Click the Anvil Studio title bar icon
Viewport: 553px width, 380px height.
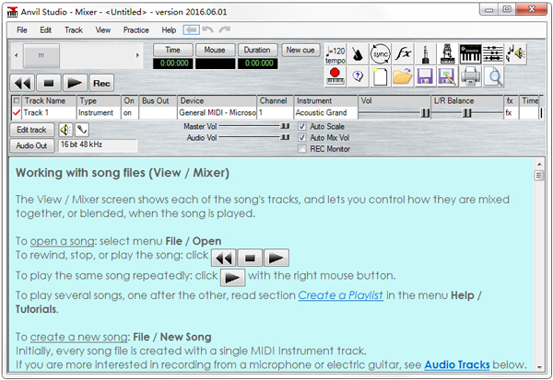tap(12, 12)
